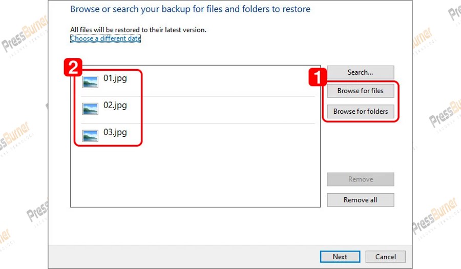This screenshot has height=269, width=461.
Task: Select the 01.jpg file name
Action: [x=115, y=78]
